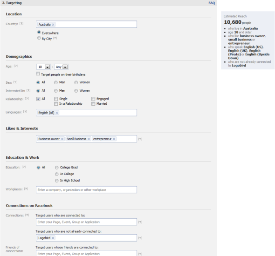Remove the Small Business interest tag
The height and width of the screenshot is (256, 275).
pos(89,139)
